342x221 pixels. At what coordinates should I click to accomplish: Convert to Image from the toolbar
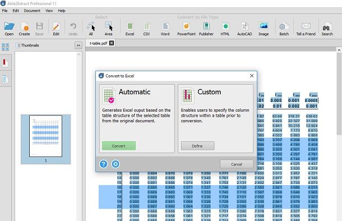(x=264, y=29)
